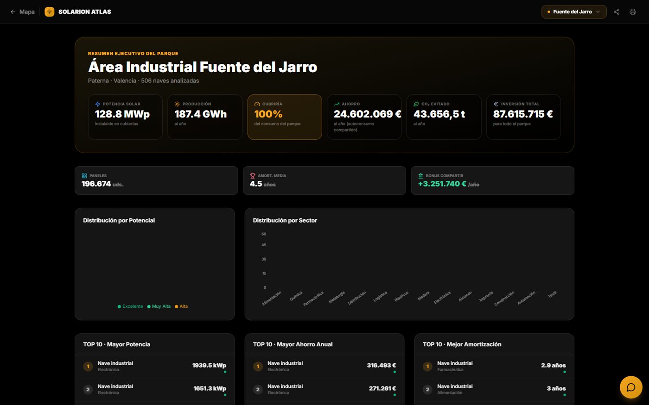Open the 271.261 € Nave industrial row
The image size is (649, 405).
[x=324, y=389]
